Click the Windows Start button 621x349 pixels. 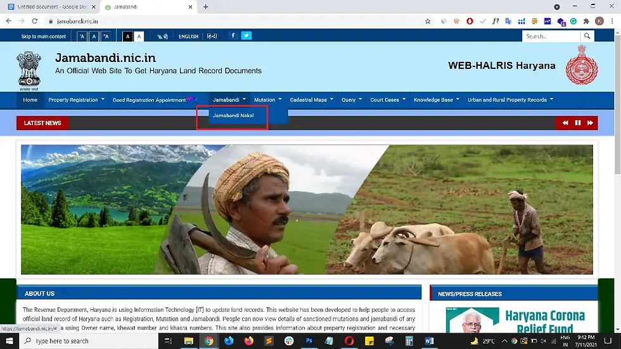(x=10, y=341)
